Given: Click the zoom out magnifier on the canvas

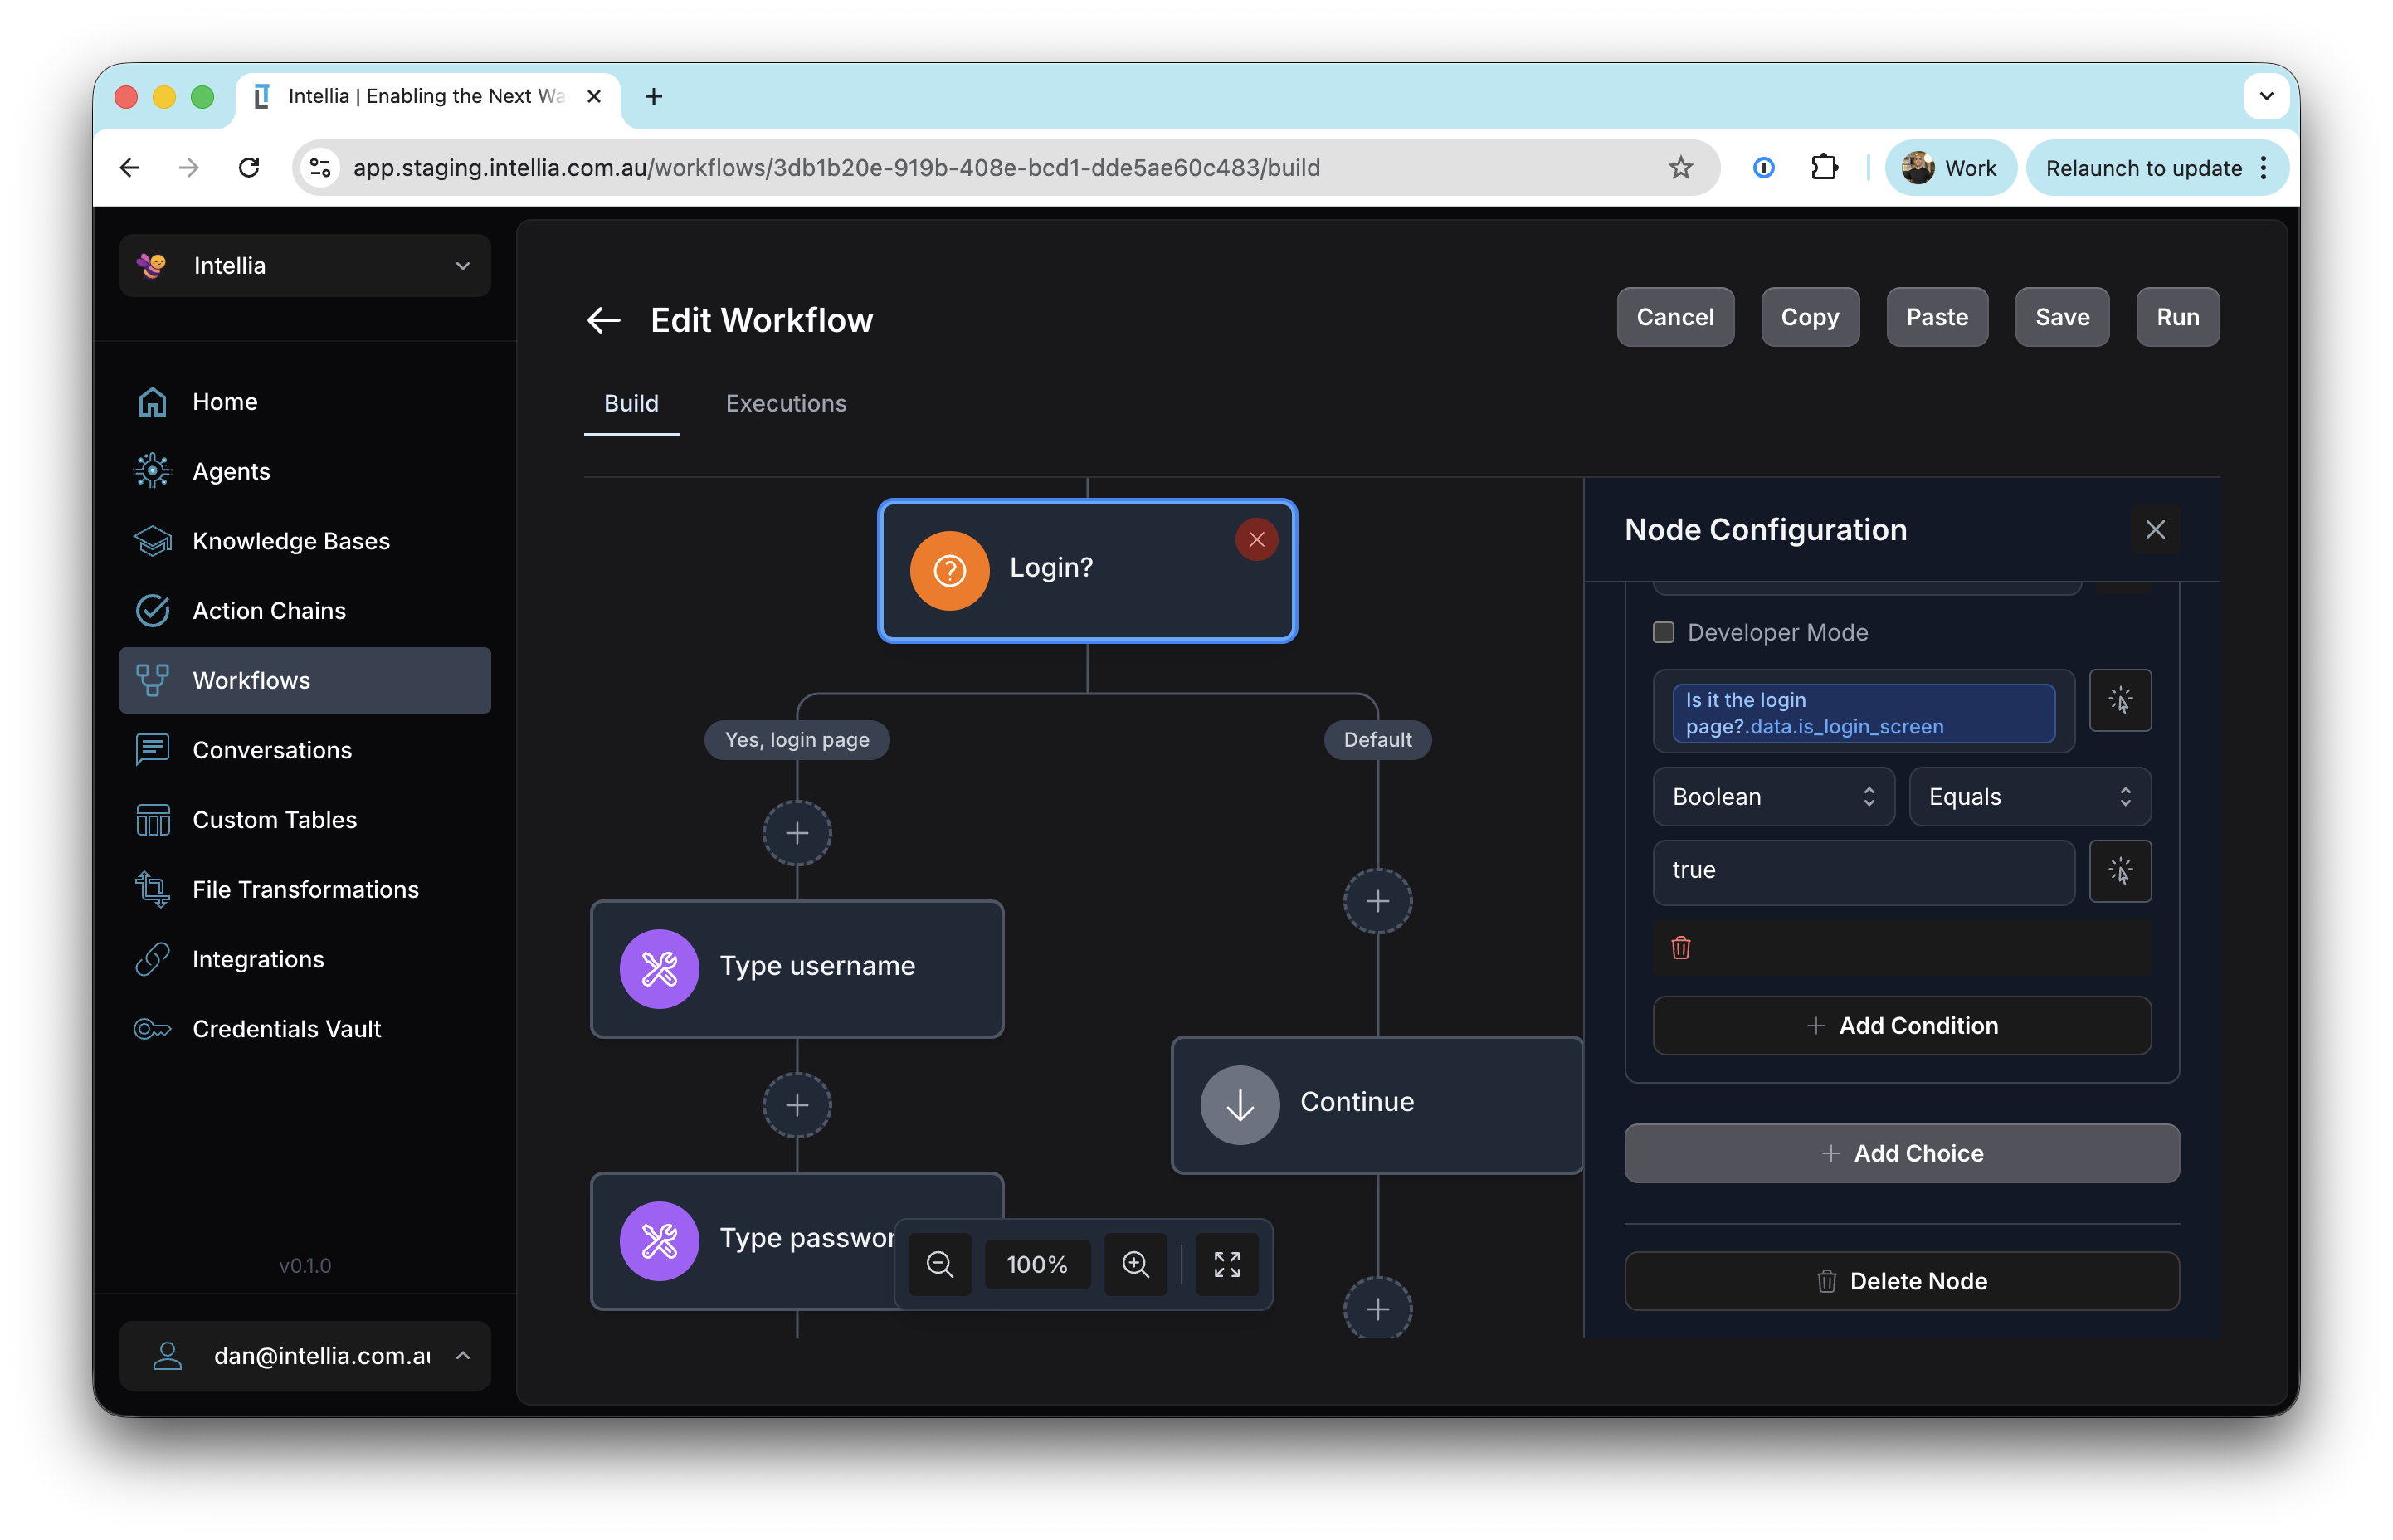Looking at the screenshot, I should pyautogui.click(x=939, y=1264).
